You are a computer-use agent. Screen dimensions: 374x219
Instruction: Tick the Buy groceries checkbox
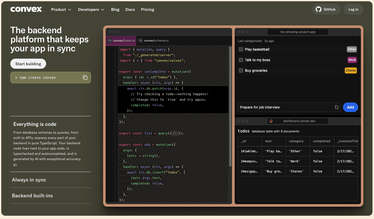[241, 70]
